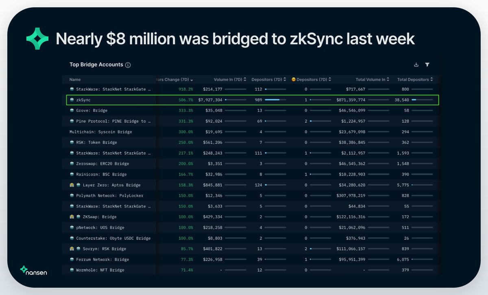Toggle the Depositors (7D) sort arrows
Screen dimensions: 488x295
[x=285, y=79]
